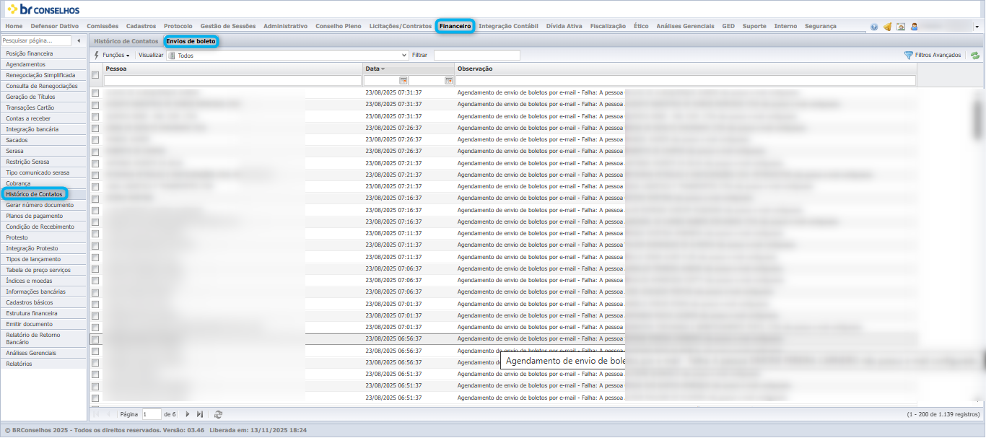This screenshot has height=438, width=986.
Task: Open the blue help icon in the top bar
Action: click(x=874, y=27)
